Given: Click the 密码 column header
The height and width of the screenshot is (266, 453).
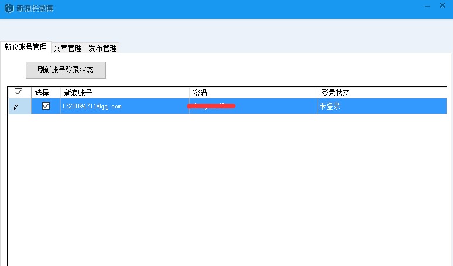Looking at the screenshot, I should pyautogui.click(x=253, y=93).
